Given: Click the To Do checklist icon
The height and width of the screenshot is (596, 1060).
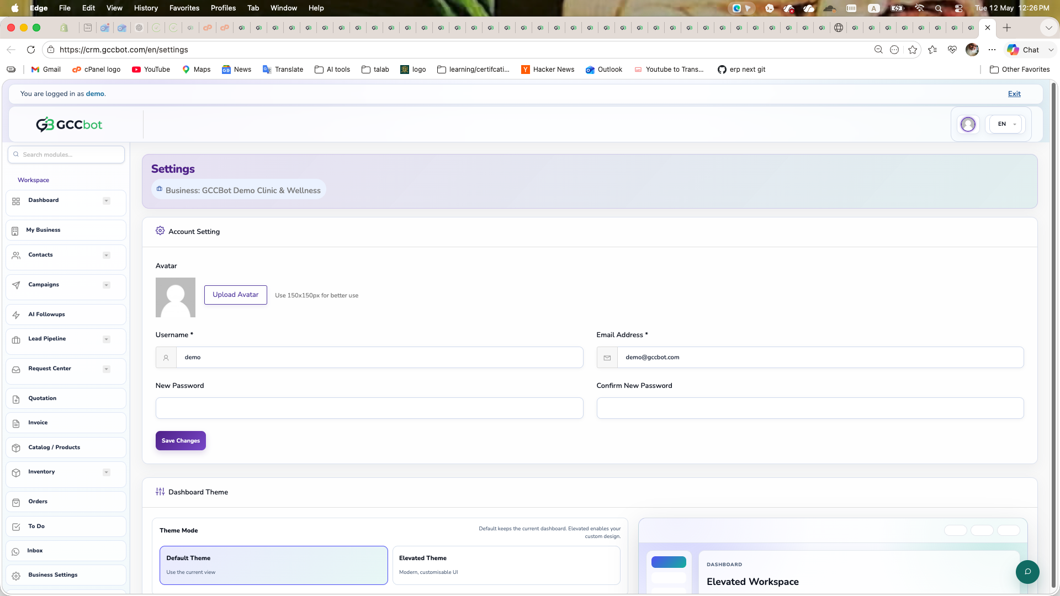Looking at the screenshot, I should click(x=16, y=527).
